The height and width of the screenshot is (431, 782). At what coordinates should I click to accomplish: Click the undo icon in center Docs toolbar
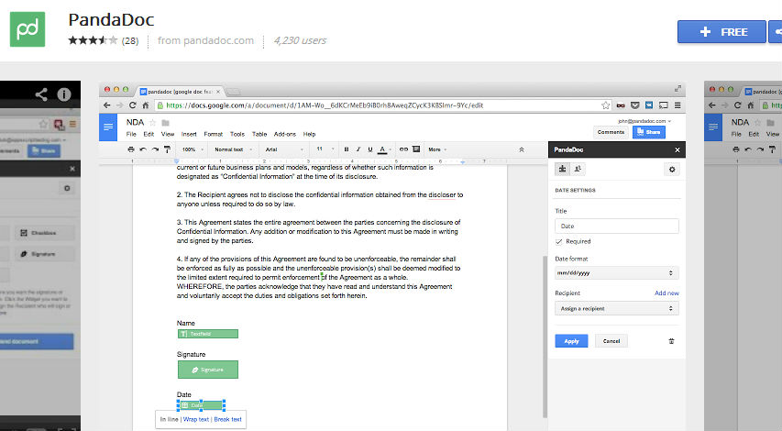point(143,149)
